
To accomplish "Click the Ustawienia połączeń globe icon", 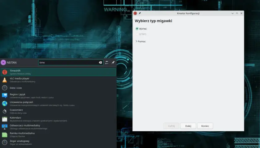I will point(5,104).
